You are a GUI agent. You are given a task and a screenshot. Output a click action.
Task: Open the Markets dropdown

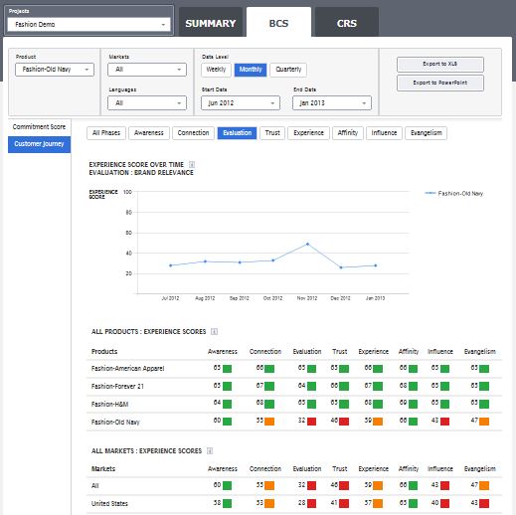coord(147,70)
